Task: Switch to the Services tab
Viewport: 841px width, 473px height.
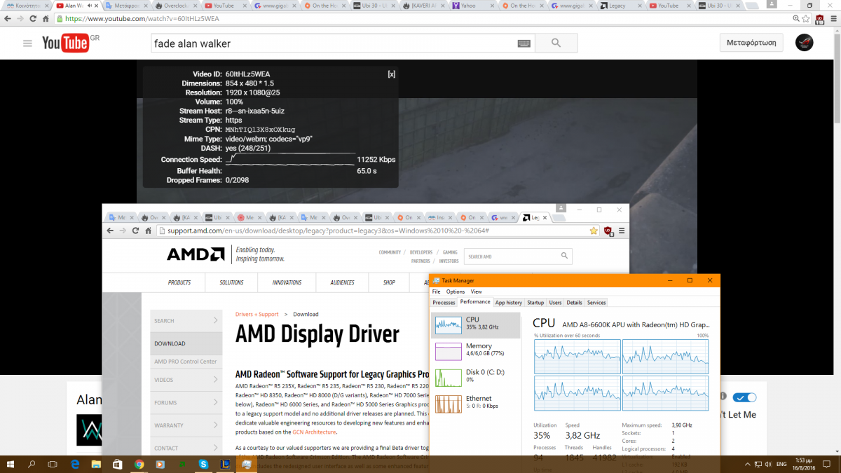Action: [x=596, y=303]
